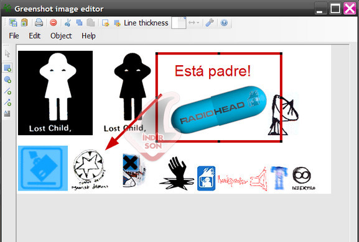Open the Help menu
This screenshot has height=242, width=359.
pyautogui.click(x=88, y=36)
